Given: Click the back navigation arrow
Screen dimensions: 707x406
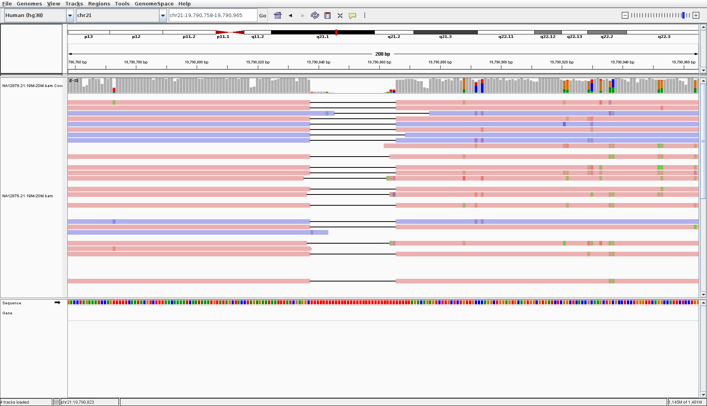Looking at the screenshot, I should pos(290,15).
